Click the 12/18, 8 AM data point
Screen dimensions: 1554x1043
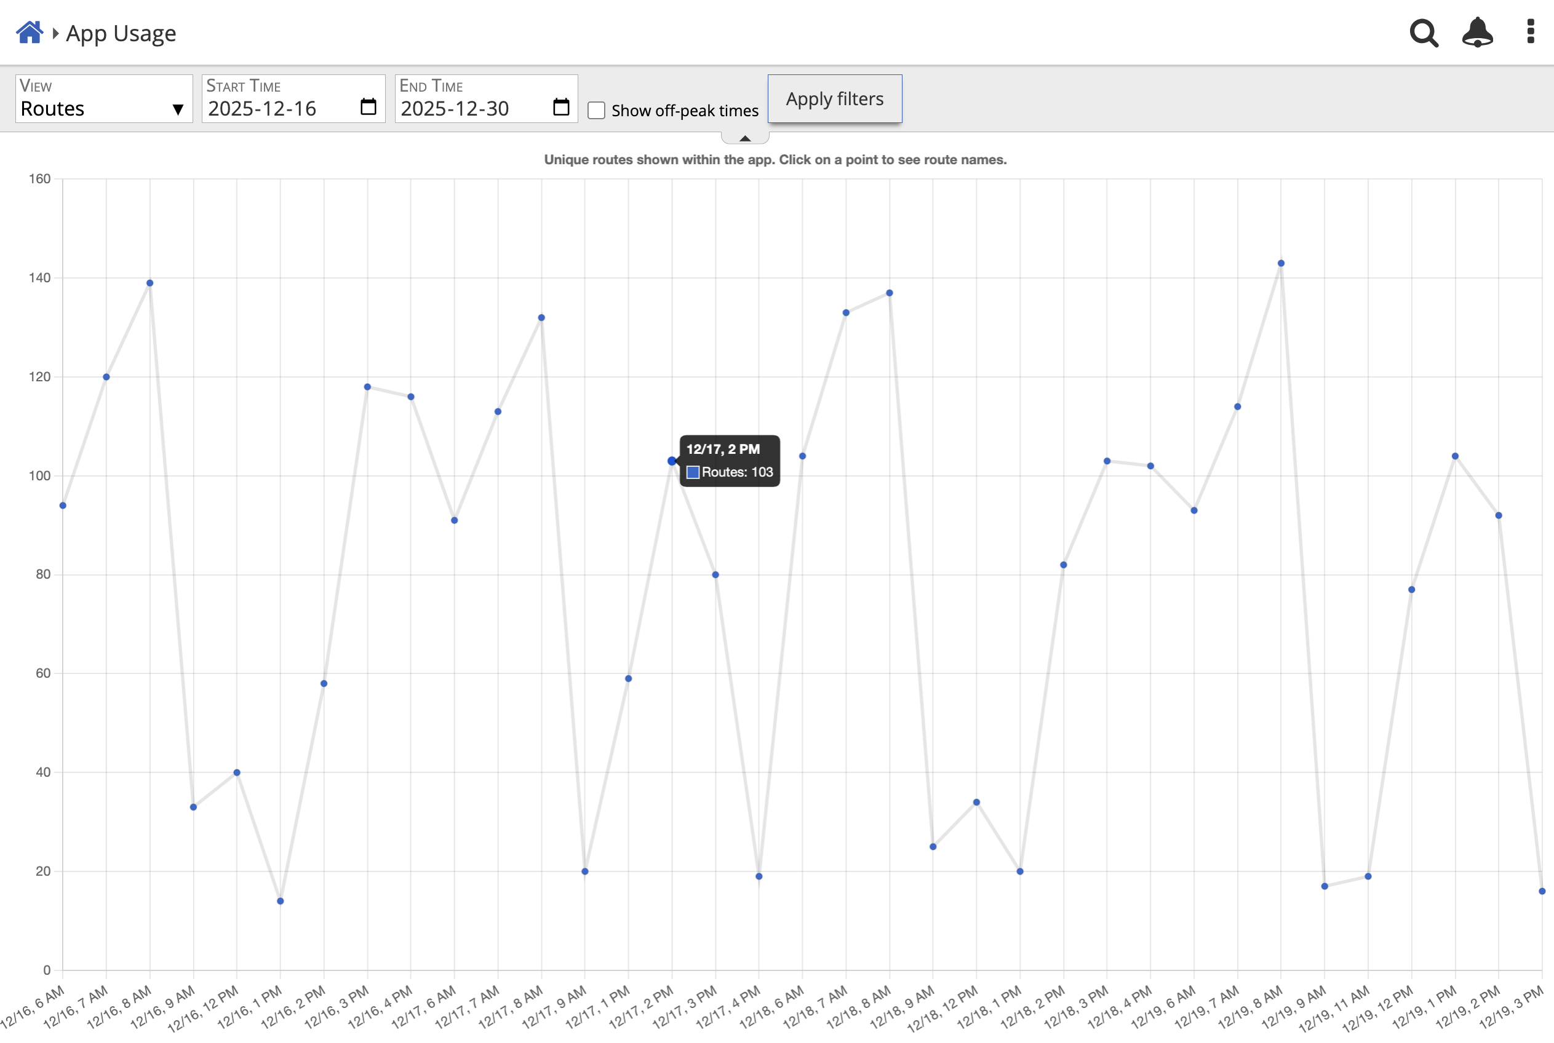890,293
